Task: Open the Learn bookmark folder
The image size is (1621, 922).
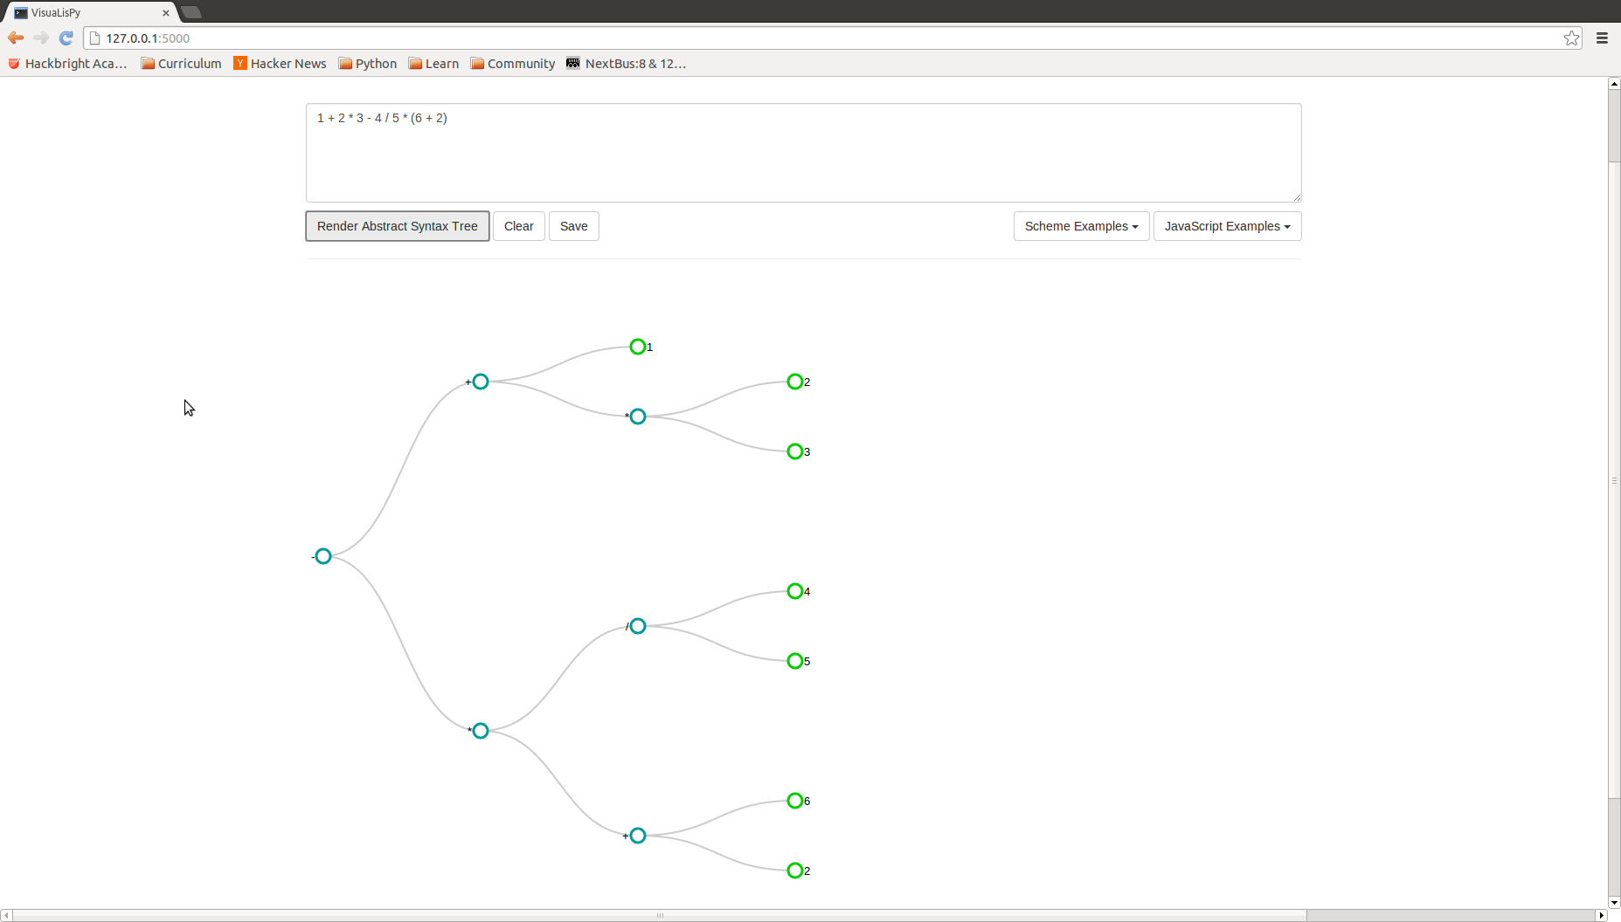Action: point(433,64)
